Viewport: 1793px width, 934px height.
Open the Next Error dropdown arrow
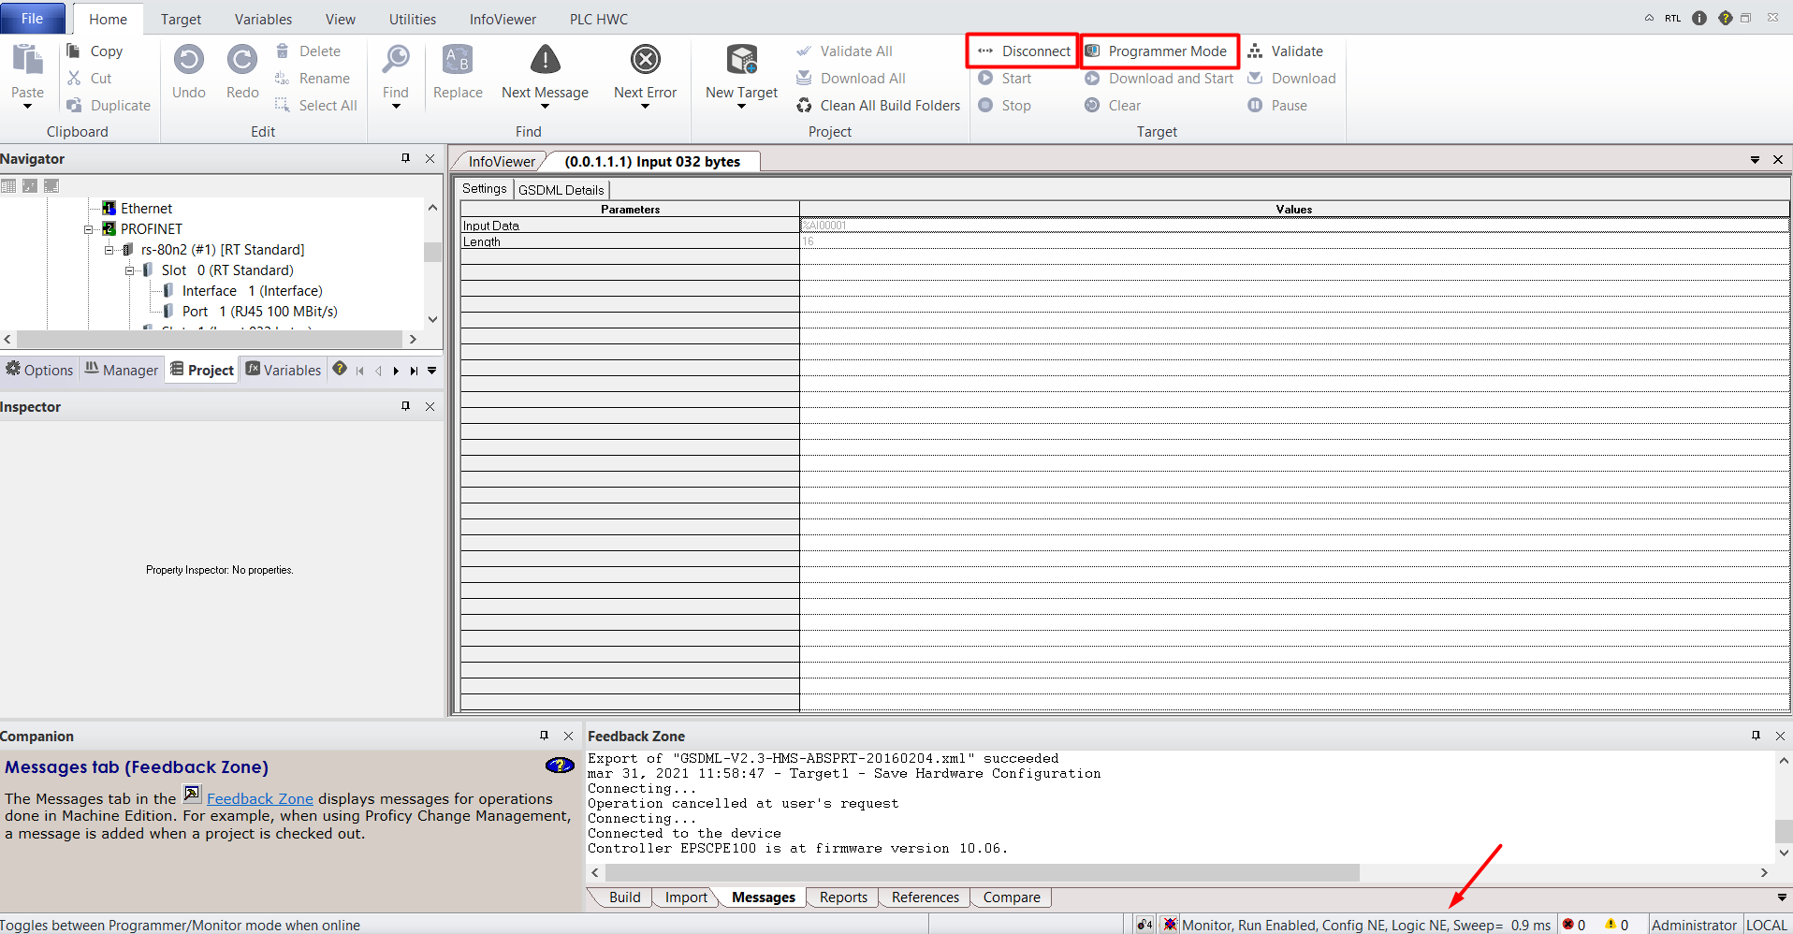coord(645,106)
